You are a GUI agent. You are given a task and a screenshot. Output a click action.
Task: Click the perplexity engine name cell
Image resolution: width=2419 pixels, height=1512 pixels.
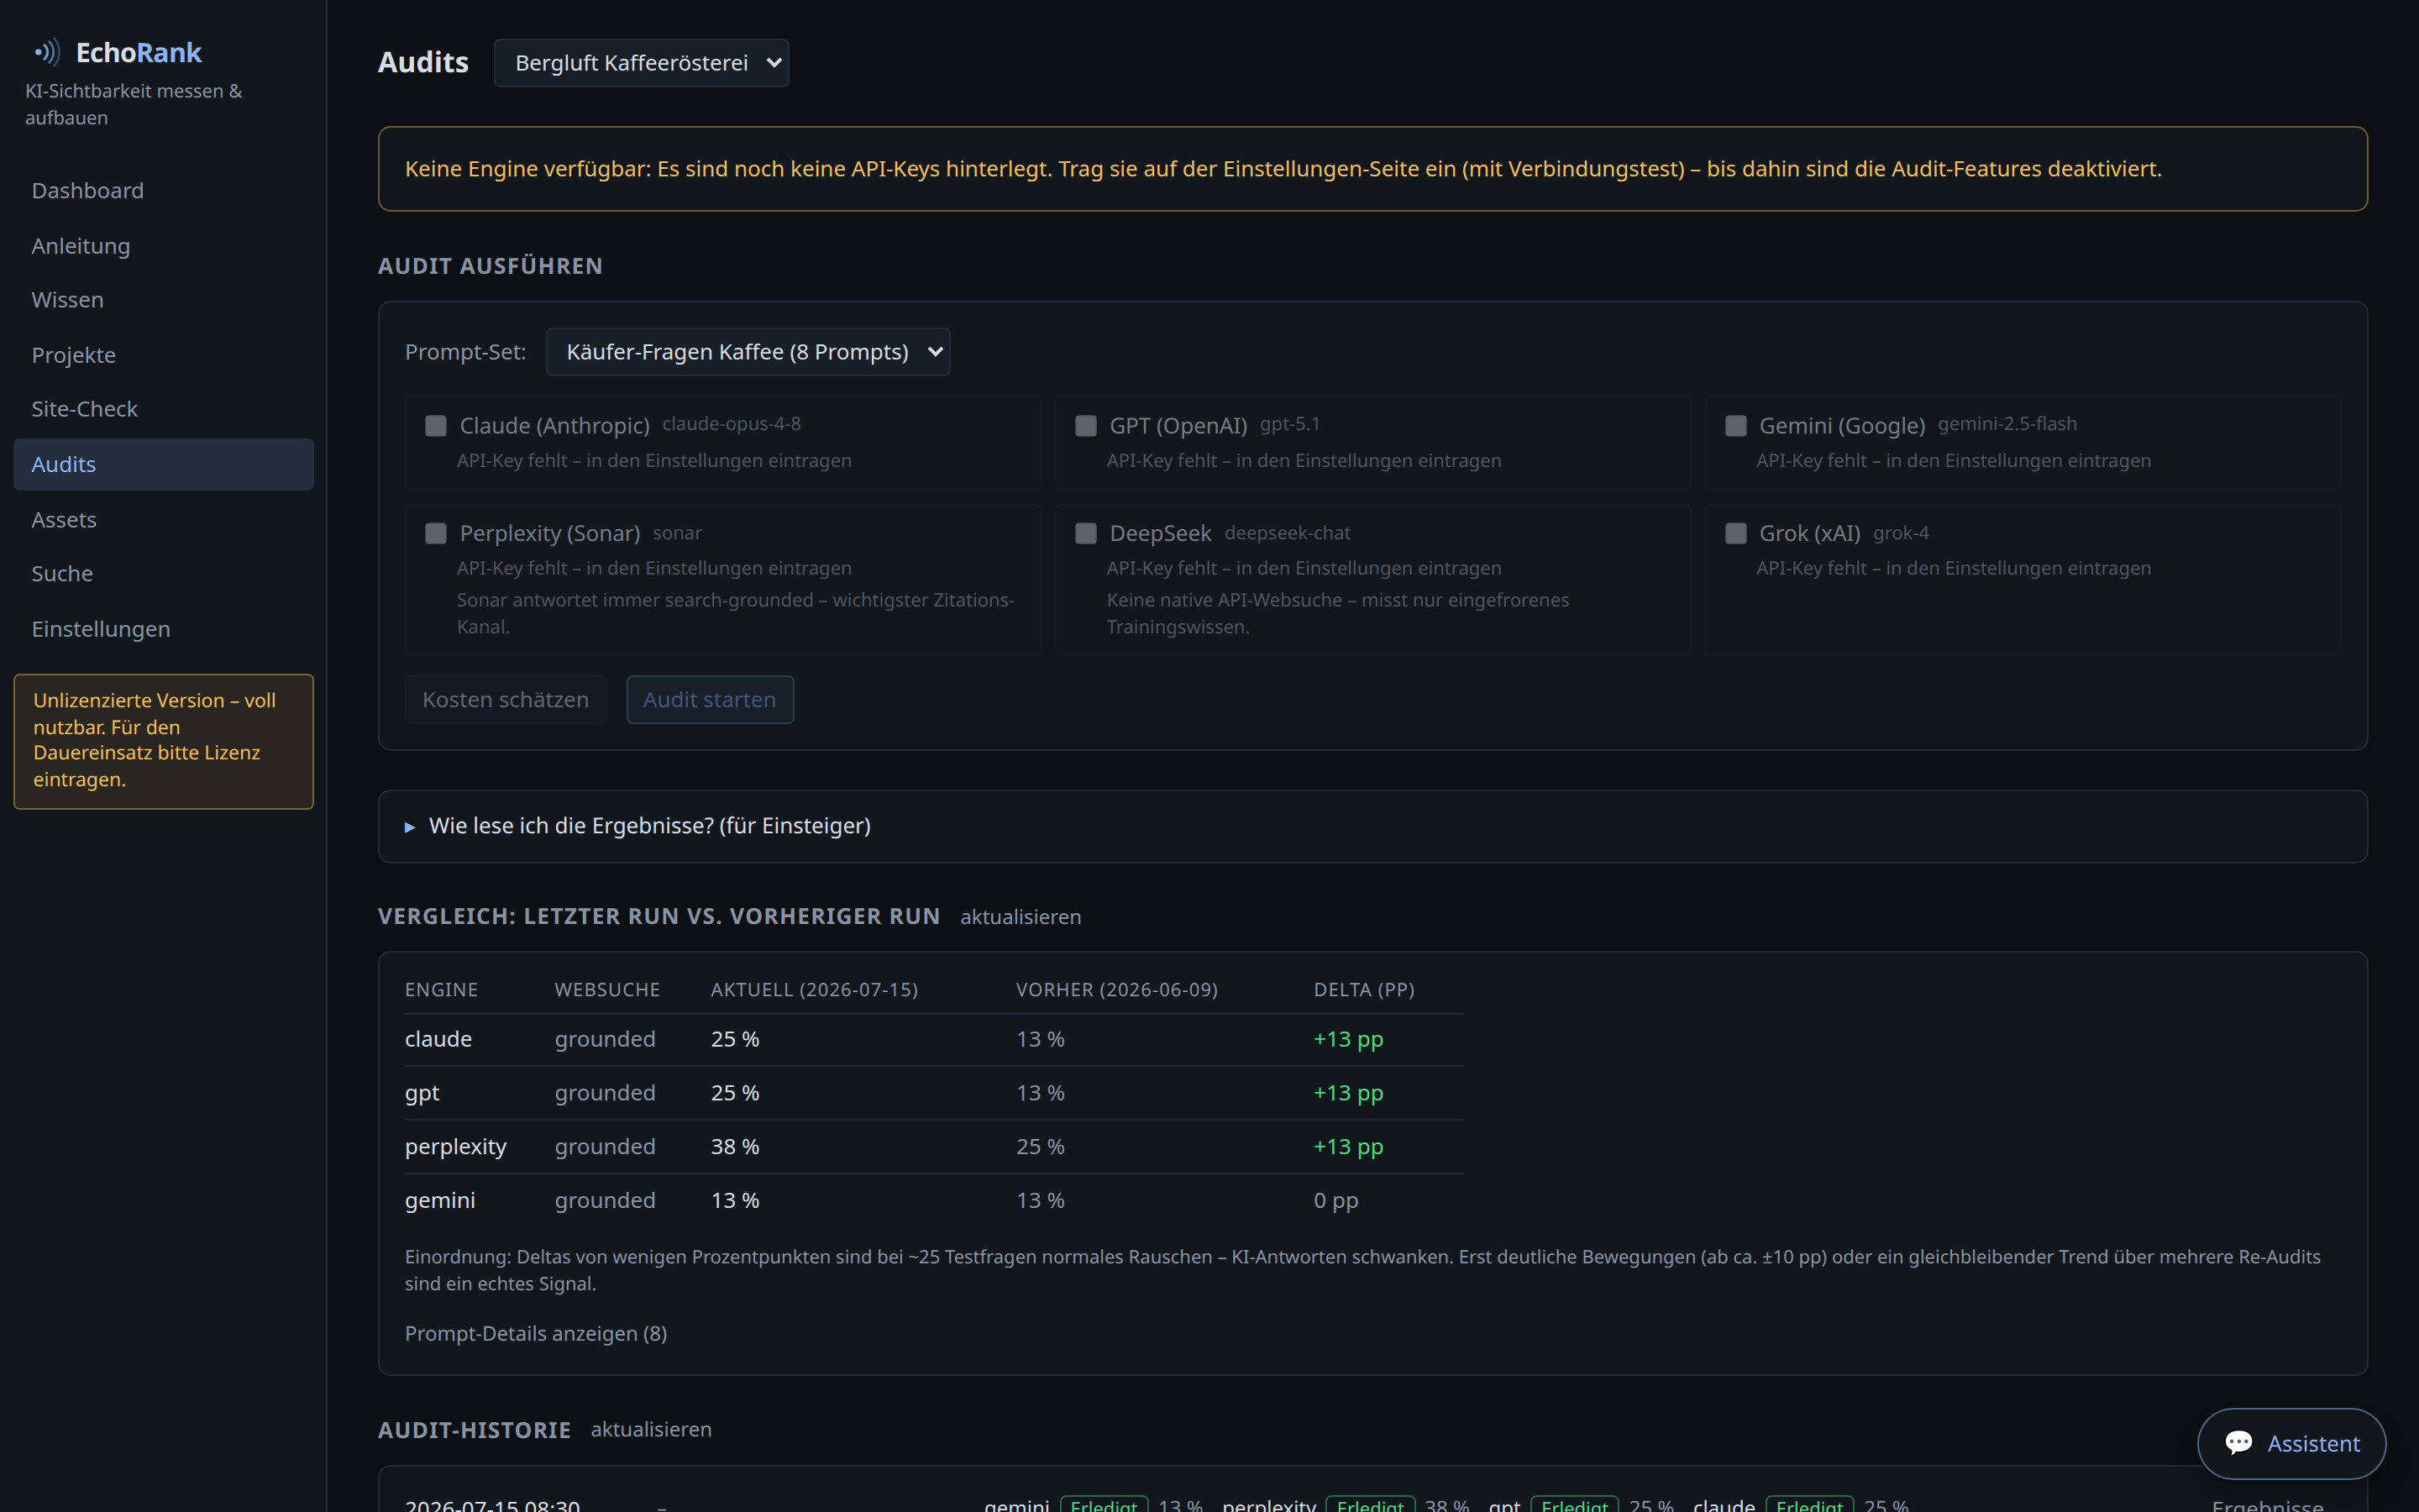tap(456, 1147)
